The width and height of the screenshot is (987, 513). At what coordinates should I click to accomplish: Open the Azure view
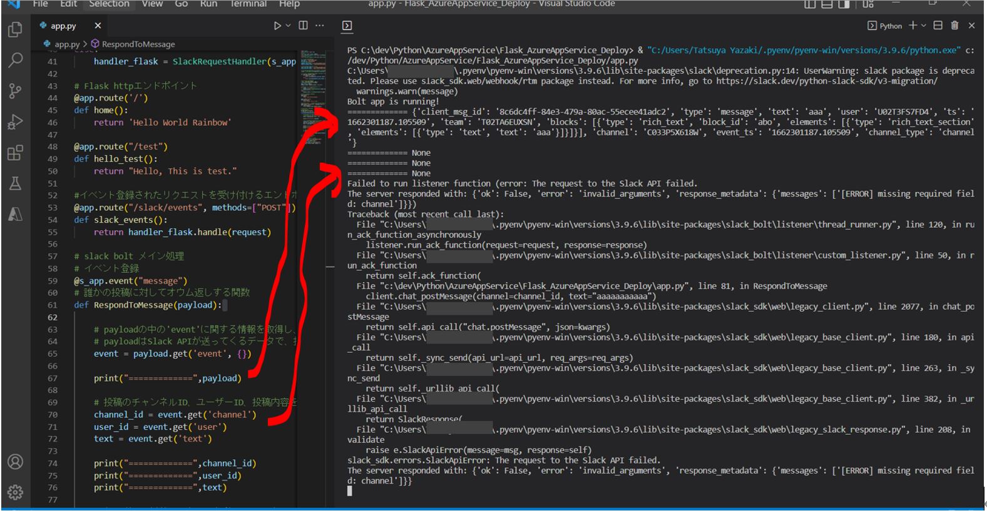coord(15,214)
